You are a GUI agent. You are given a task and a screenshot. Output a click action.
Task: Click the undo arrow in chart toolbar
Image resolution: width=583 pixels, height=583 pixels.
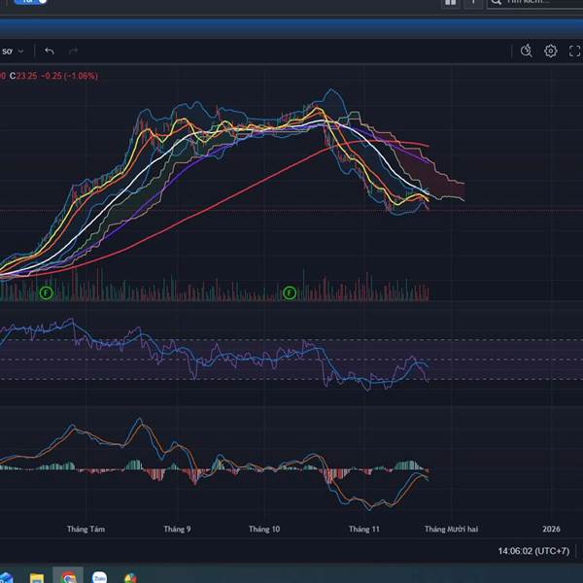pyautogui.click(x=50, y=51)
